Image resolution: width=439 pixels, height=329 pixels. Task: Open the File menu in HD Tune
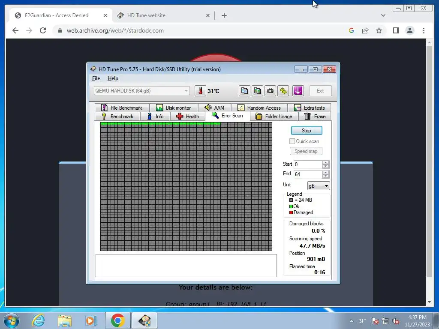[96, 79]
